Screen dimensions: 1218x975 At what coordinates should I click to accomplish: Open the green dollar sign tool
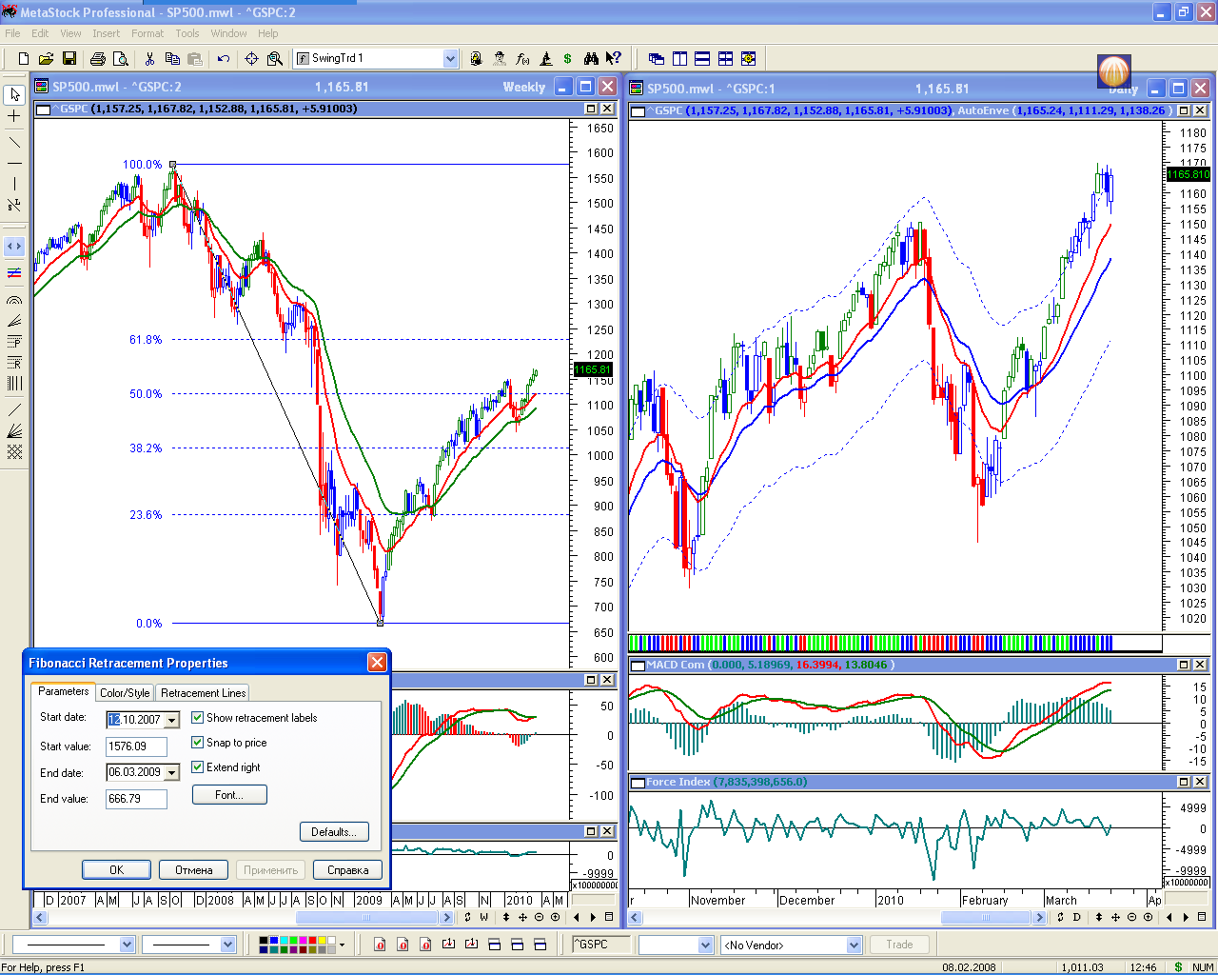pyautogui.click(x=568, y=59)
